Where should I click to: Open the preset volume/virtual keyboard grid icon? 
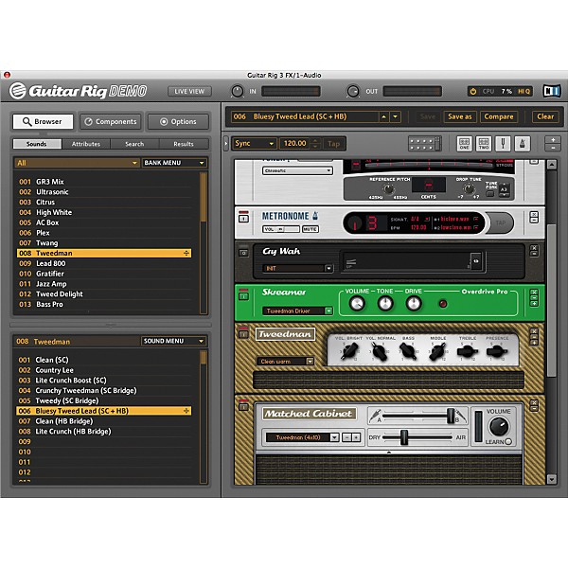click(x=424, y=144)
